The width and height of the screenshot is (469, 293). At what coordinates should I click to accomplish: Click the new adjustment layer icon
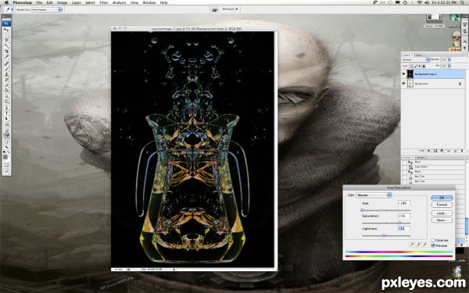442,151
